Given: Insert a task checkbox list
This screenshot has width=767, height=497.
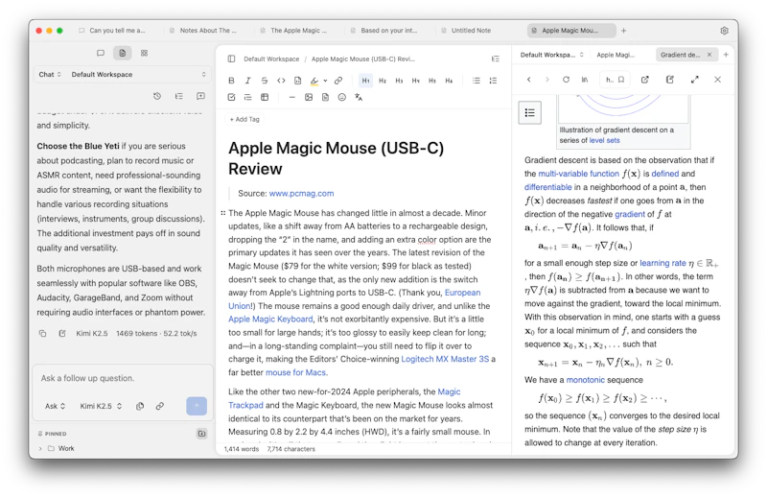Looking at the screenshot, I should [x=231, y=97].
